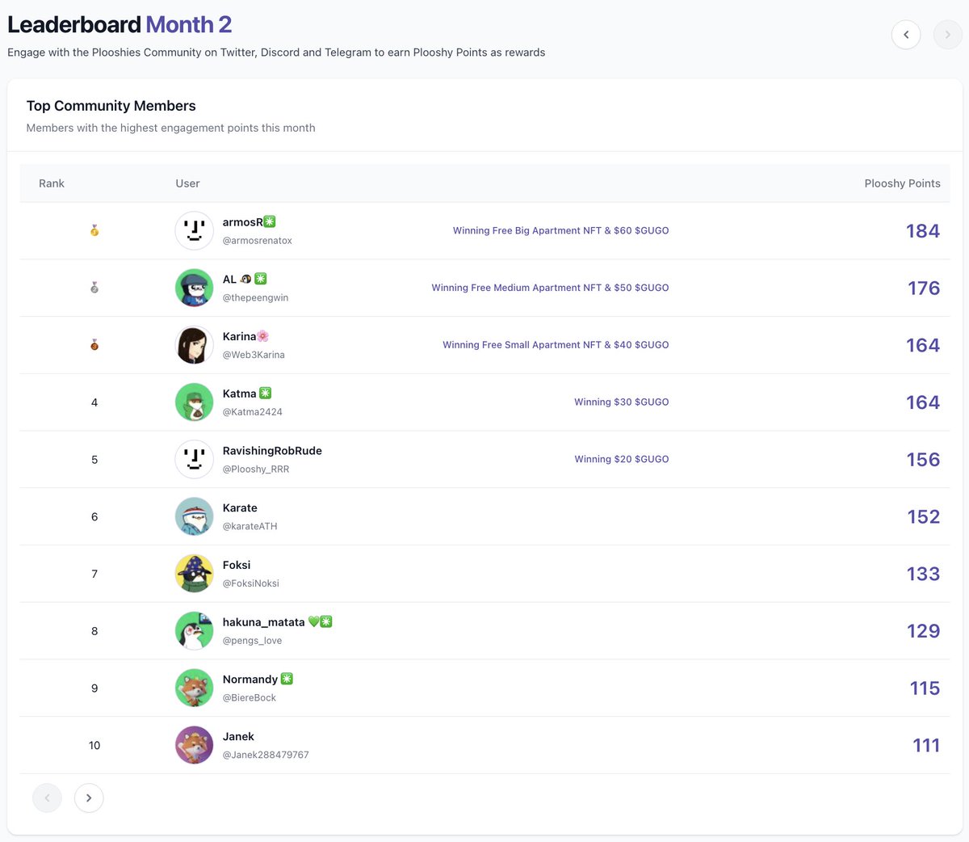Click the User column header

click(x=187, y=183)
